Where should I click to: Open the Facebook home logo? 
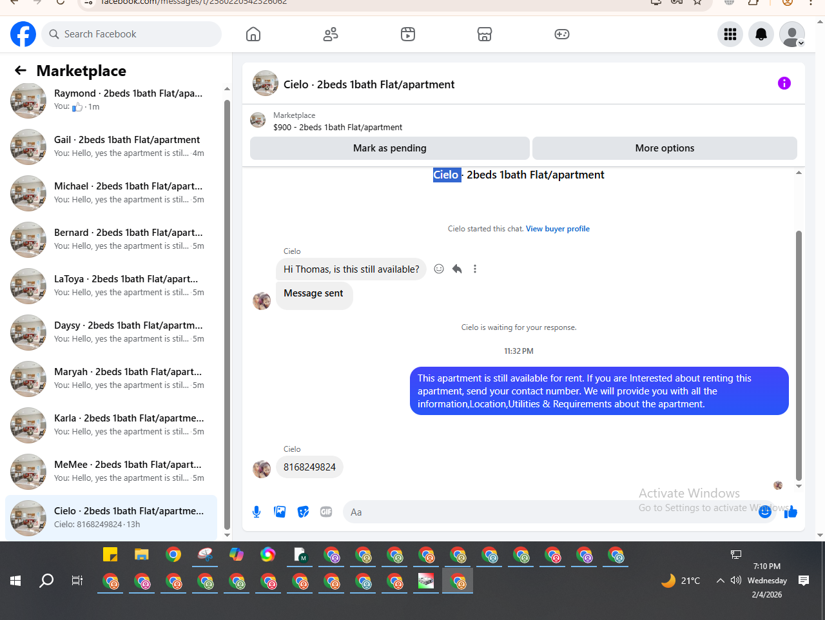[x=23, y=34]
